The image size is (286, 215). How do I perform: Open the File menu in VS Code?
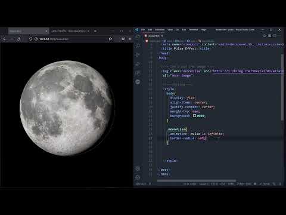pyautogui.click(x=143, y=30)
